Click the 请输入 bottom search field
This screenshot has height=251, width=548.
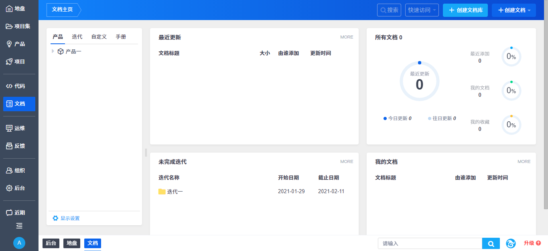pos(430,243)
